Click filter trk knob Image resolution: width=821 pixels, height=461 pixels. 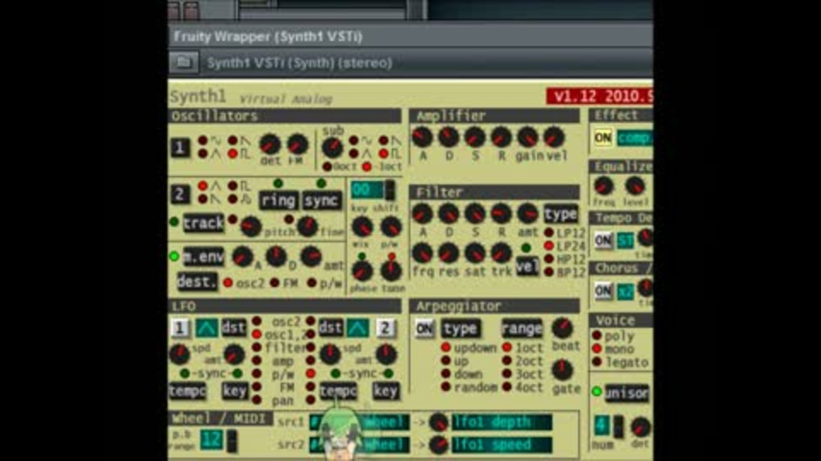501,253
